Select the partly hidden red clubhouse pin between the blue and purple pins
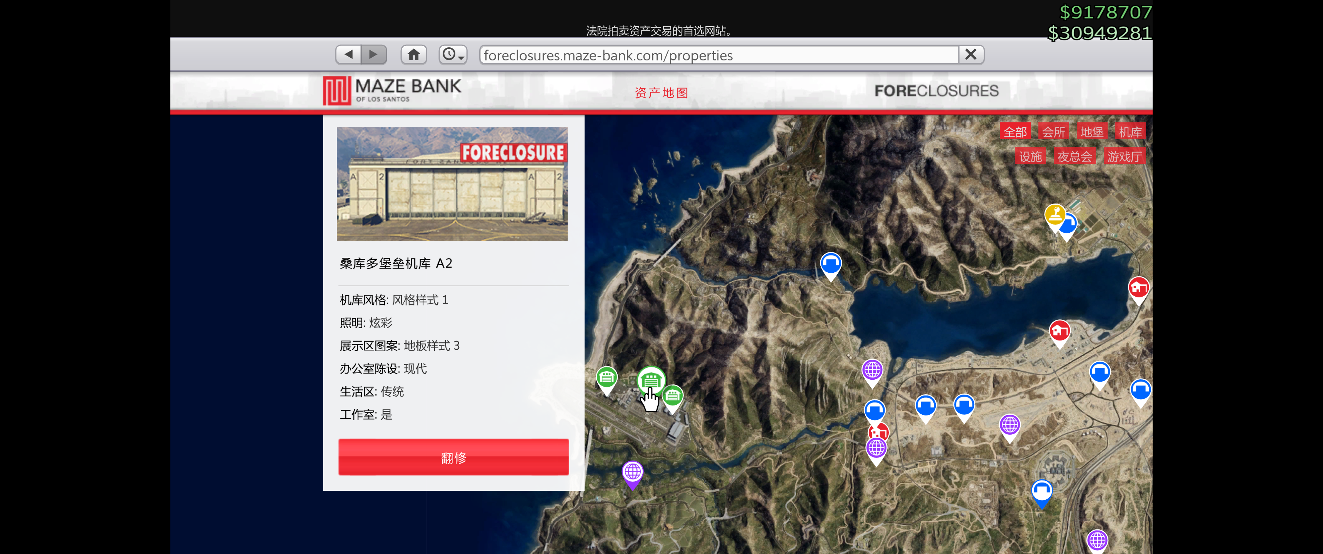The width and height of the screenshot is (1323, 554). click(x=881, y=431)
